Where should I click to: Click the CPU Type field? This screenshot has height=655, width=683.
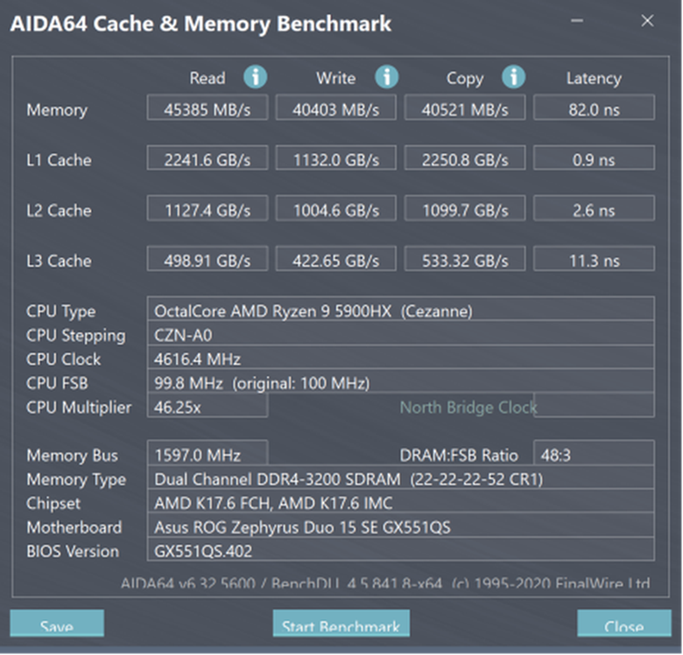tap(399, 310)
